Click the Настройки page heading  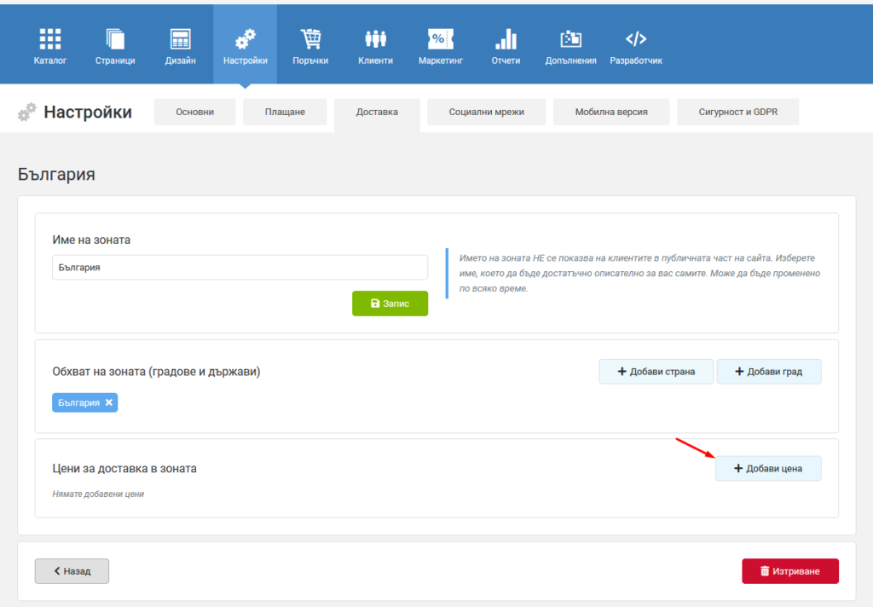pyautogui.click(x=88, y=112)
